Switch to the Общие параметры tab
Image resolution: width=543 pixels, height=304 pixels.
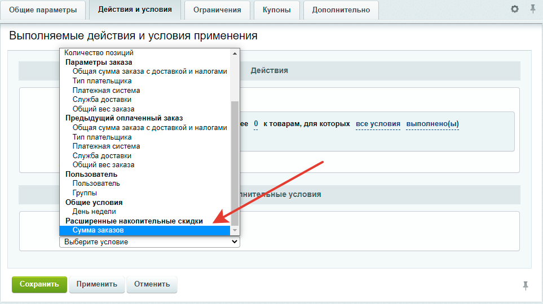click(x=43, y=10)
